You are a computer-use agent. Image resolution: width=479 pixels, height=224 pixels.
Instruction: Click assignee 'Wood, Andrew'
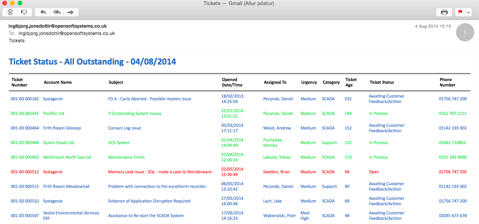point(277,128)
